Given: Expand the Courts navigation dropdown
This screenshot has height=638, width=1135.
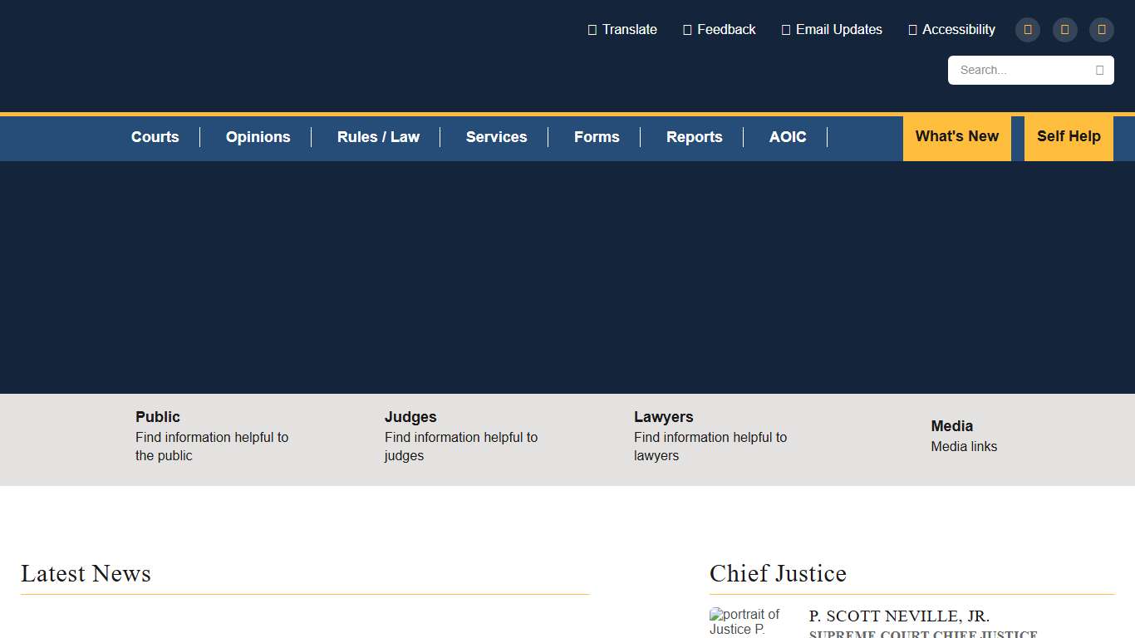Looking at the screenshot, I should point(155,137).
